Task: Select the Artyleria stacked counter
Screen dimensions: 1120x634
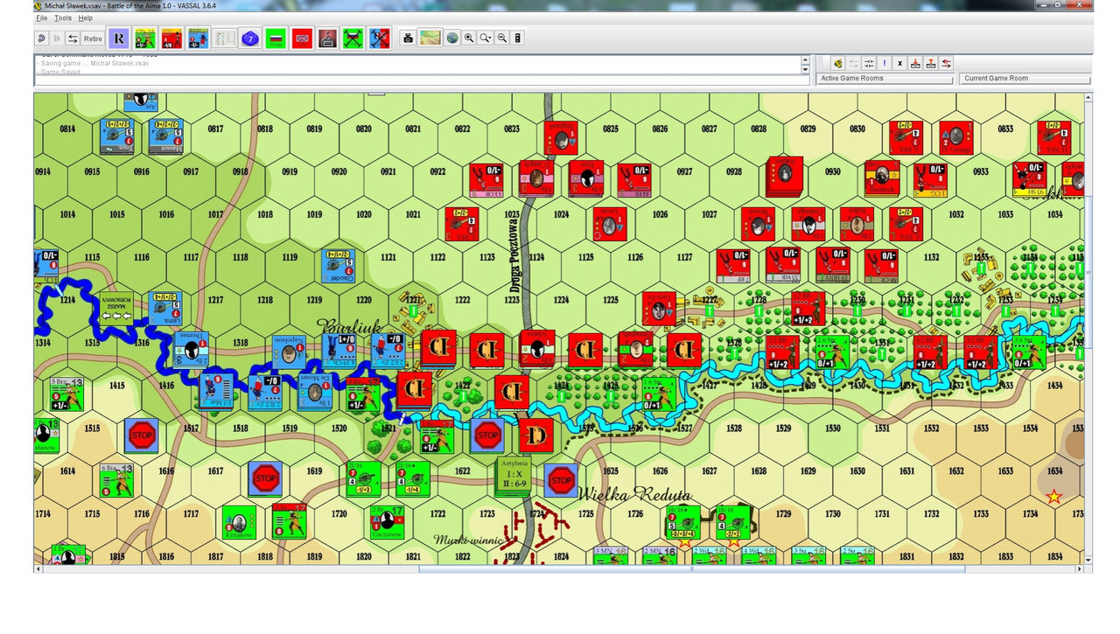Action: tap(513, 477)
